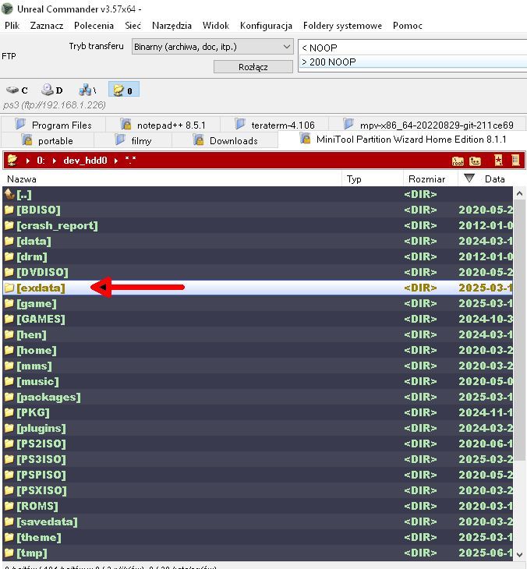The height and width of the screenshot is (569, 527).
Task: Open the Widok menu
Action: coord(216,26)
